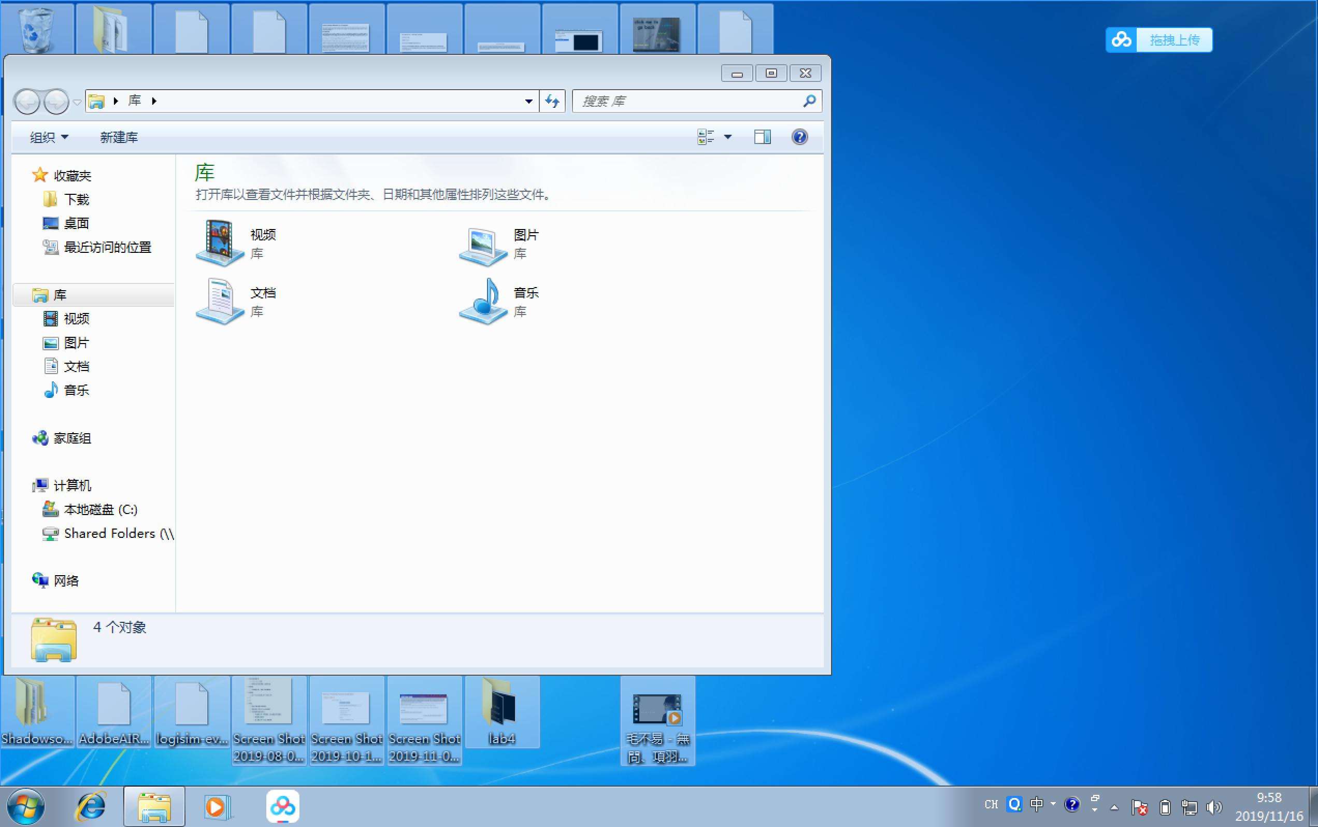
Task: Click the back navigation arrow
Action: (x=27, y=101)
